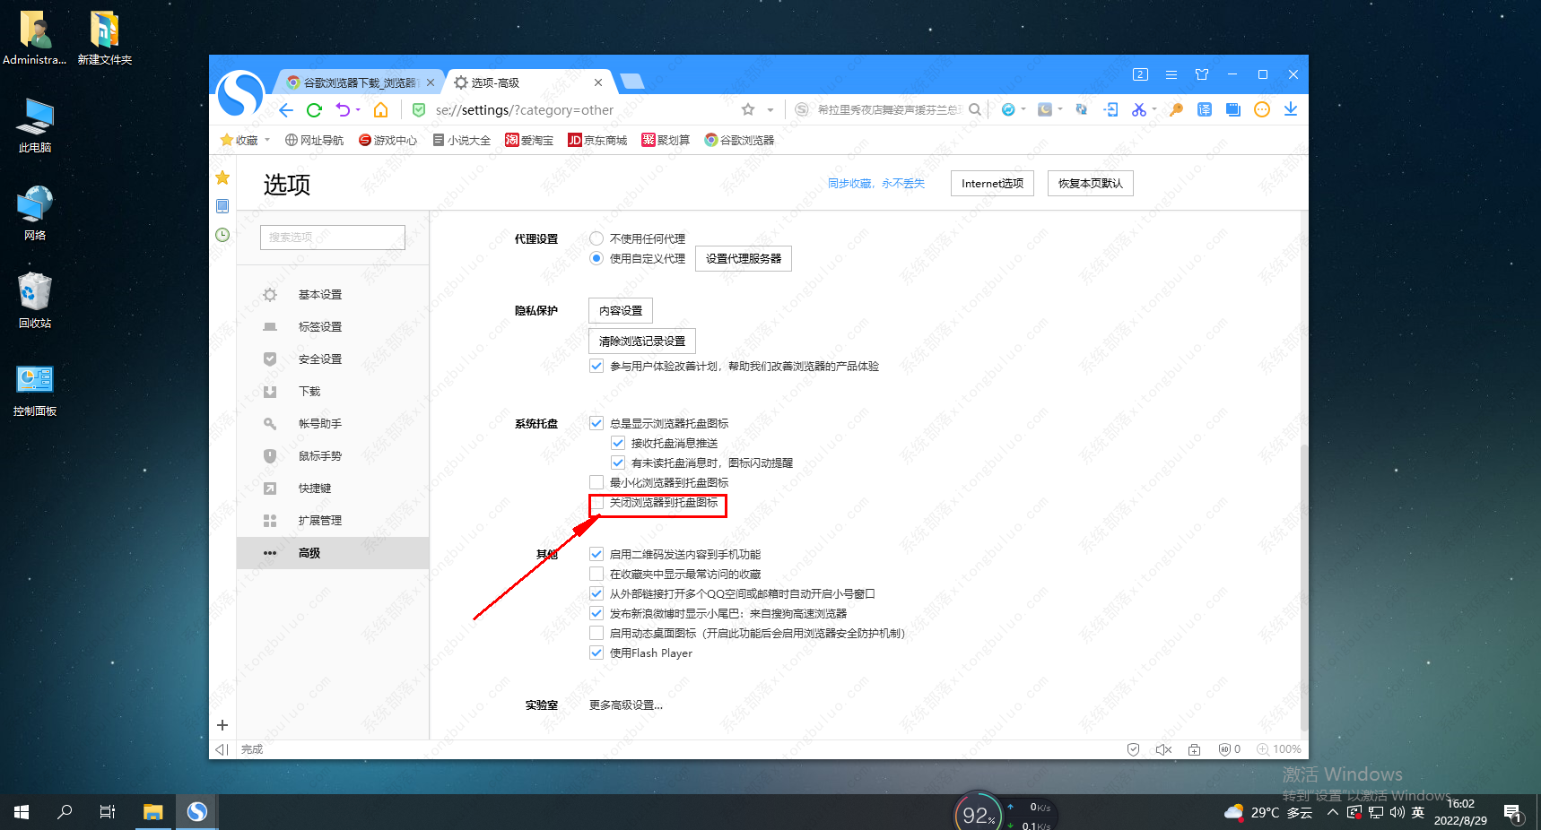This screenshot has width=1541, height=830.
Task: Open dropdown arrow beside night mode moon
Action: [x=1060, y=109]
